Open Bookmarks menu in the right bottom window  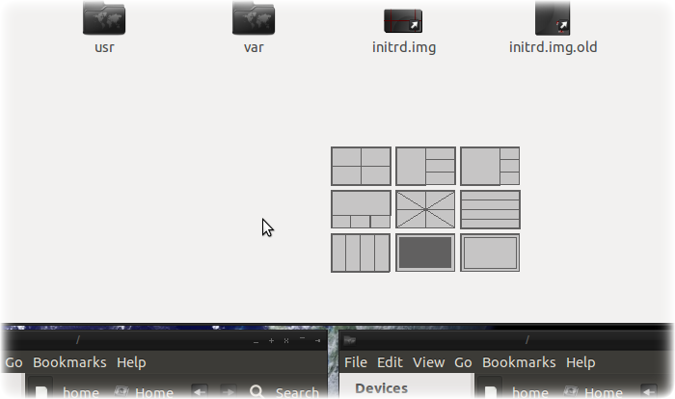[519, 362]
